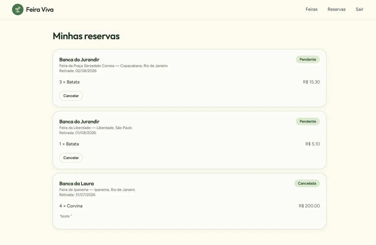Cancel the Feira da Liberdade reservation

[x=71, y=158]
